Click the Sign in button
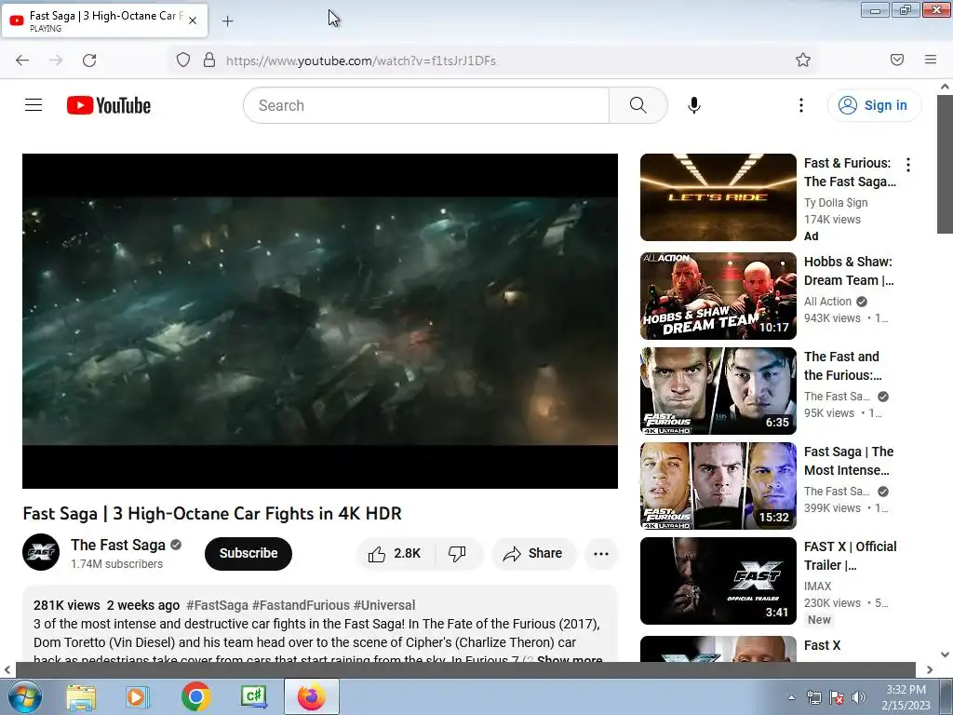 [875, 105]
